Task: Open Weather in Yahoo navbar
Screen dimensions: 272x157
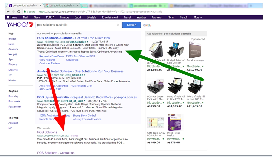Action: [x=141, y=17]
